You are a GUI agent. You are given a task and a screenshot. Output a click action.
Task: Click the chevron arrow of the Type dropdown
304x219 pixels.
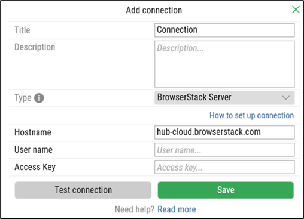coord(285,98)
